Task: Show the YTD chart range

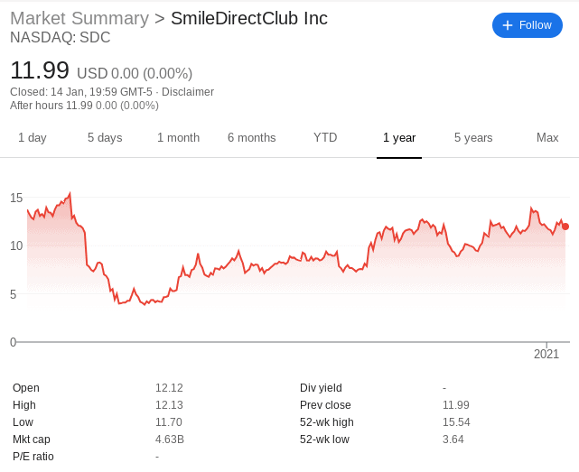Action: tap(325, 138)
